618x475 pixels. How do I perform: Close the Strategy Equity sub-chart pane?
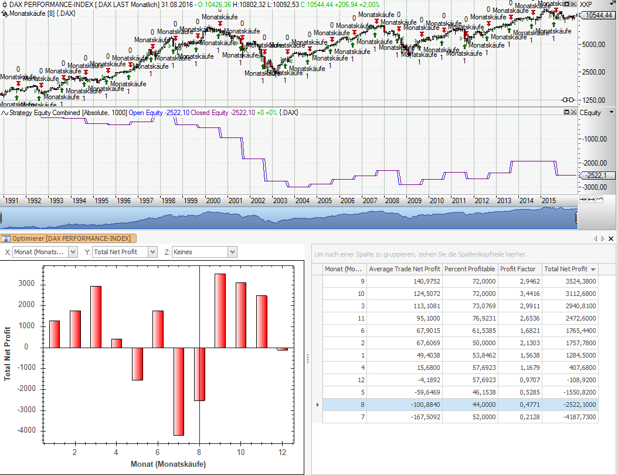click(x=573, y=112)
